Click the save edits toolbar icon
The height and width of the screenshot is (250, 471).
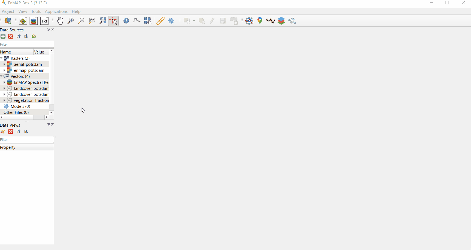(x=223, y=21)
